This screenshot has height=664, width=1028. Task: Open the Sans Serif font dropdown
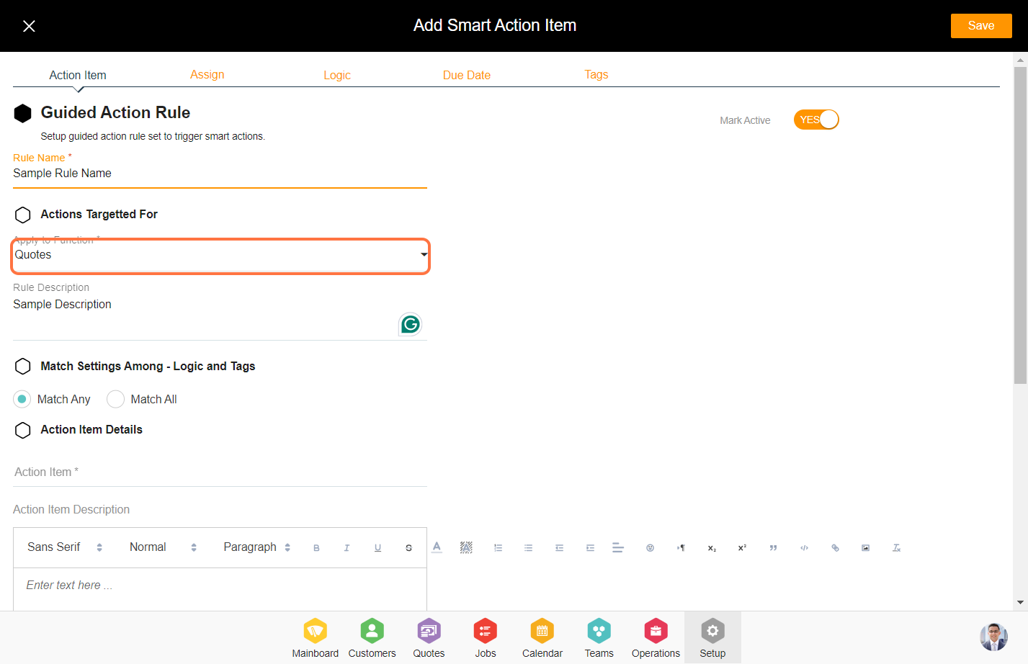pos(65,547)
